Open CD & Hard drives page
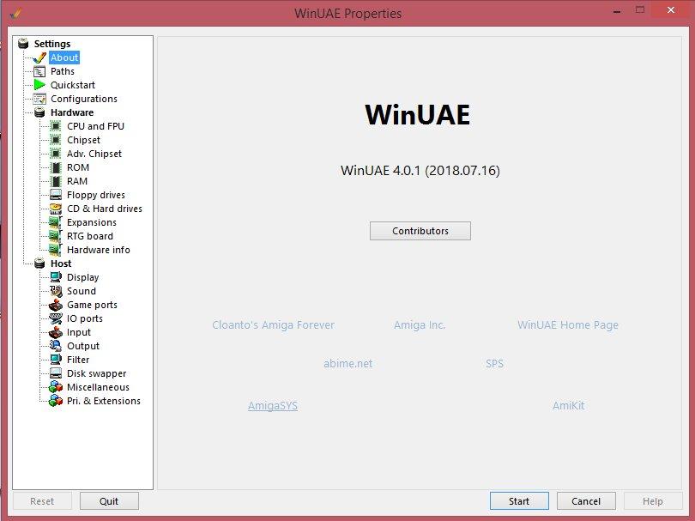695x521 pixels. coord(104,209)
